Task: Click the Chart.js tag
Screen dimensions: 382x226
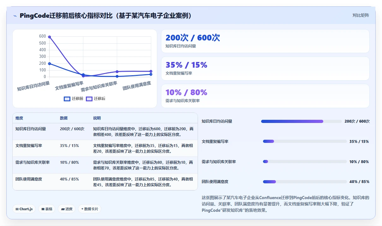Action: (x=24, y=209)
